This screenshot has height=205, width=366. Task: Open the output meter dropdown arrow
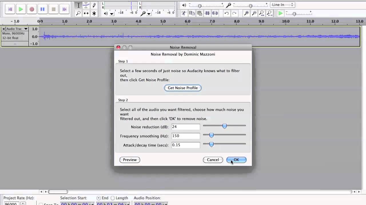click(x=112, y=14)
